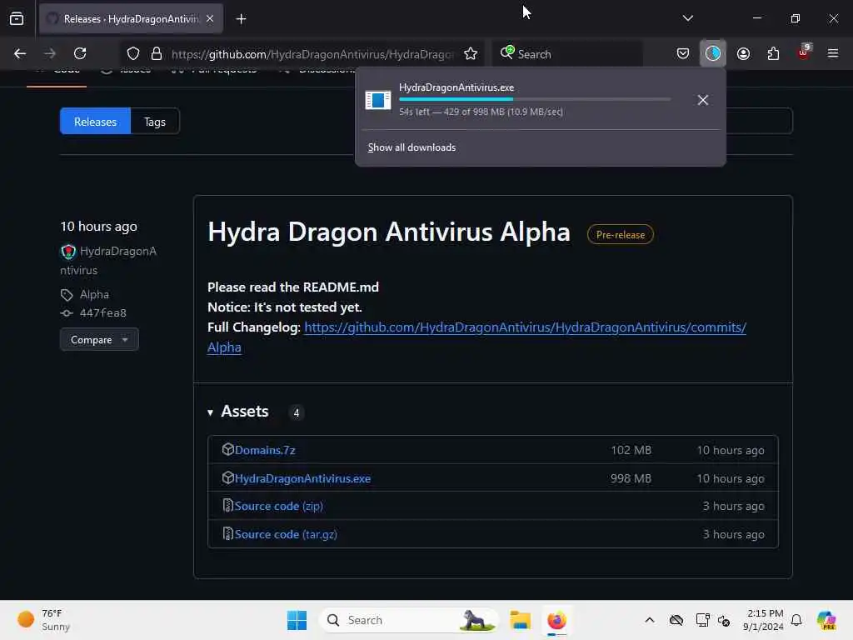Open the tab list view icon

pos(17,18)
